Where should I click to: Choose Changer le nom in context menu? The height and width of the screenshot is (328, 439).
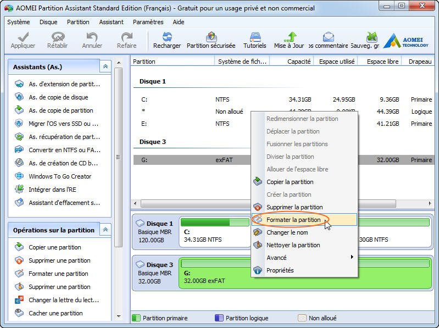click(x=304, y=232)
